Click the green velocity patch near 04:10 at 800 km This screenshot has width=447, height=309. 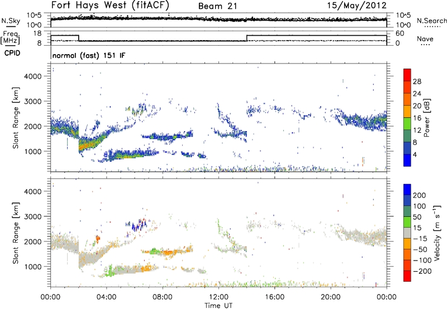pyautogui.click(x=109, y=271)
